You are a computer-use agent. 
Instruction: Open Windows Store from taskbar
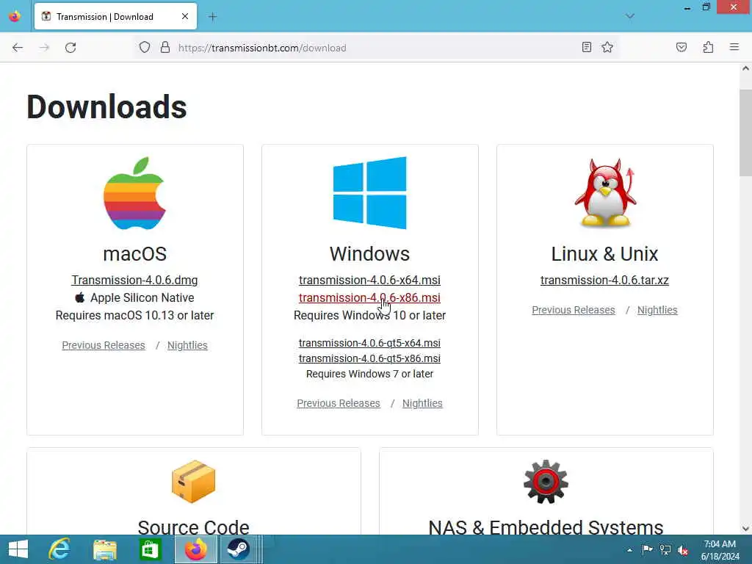click(x=150, y=549)
